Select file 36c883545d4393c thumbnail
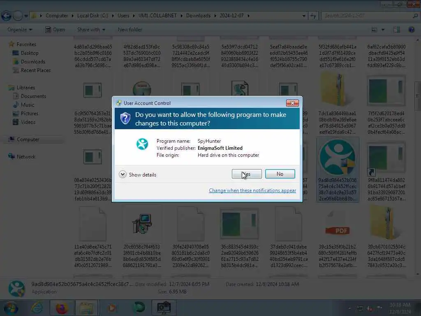Viewport: 421px width, 316px height. [x=240, y=223]
